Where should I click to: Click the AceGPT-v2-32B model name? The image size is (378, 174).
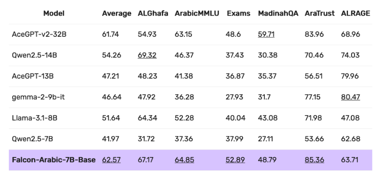(39, 35)
